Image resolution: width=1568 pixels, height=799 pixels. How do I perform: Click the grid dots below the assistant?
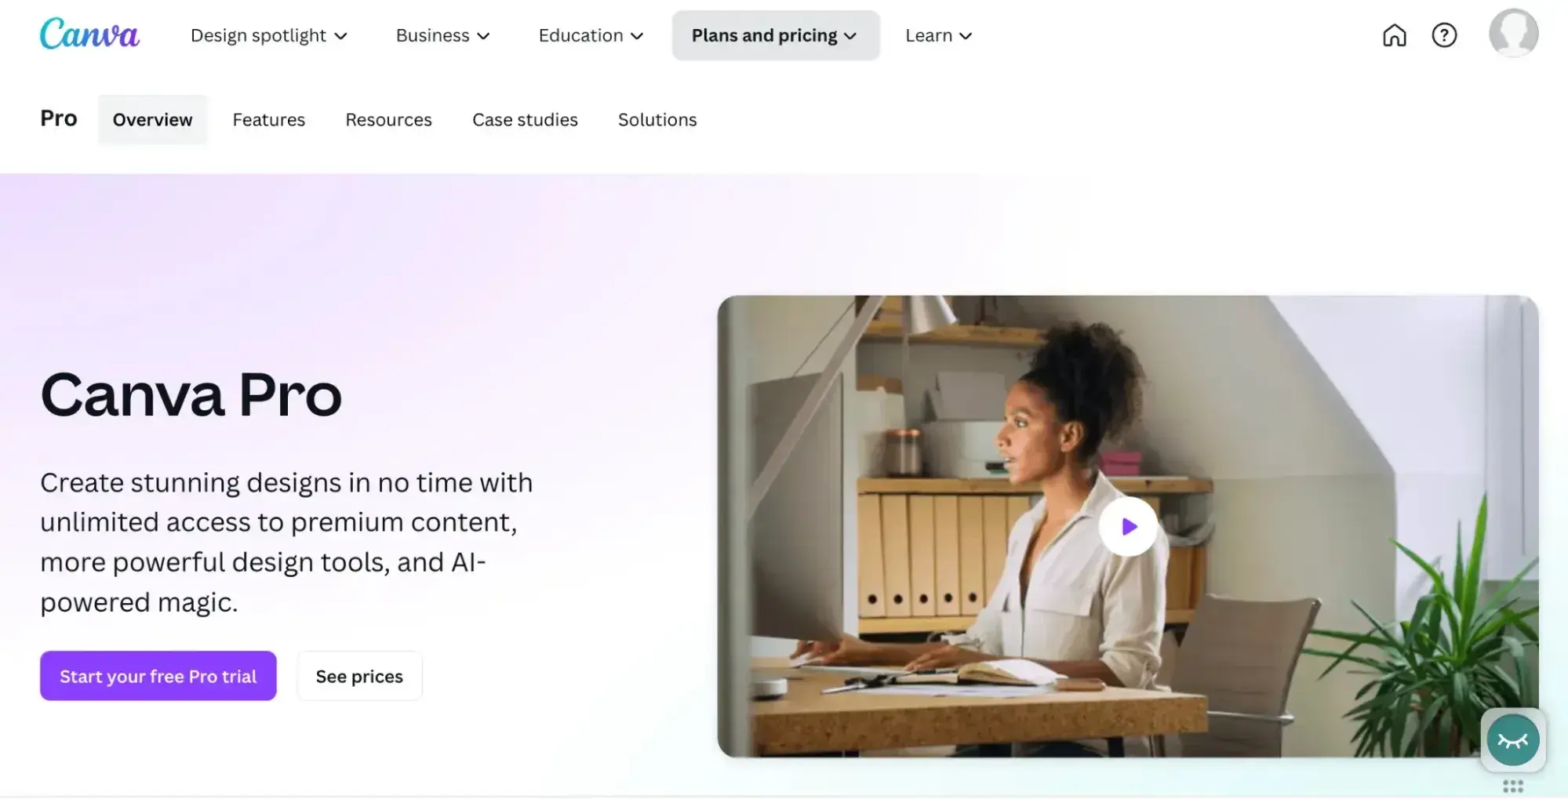tap(1513, 786)
